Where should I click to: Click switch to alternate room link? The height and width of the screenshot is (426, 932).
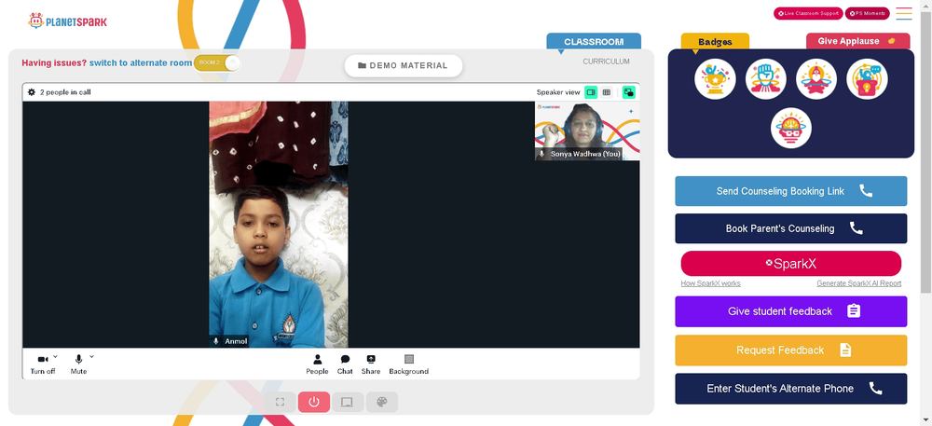pyautogui.click(x=141, y=62)
